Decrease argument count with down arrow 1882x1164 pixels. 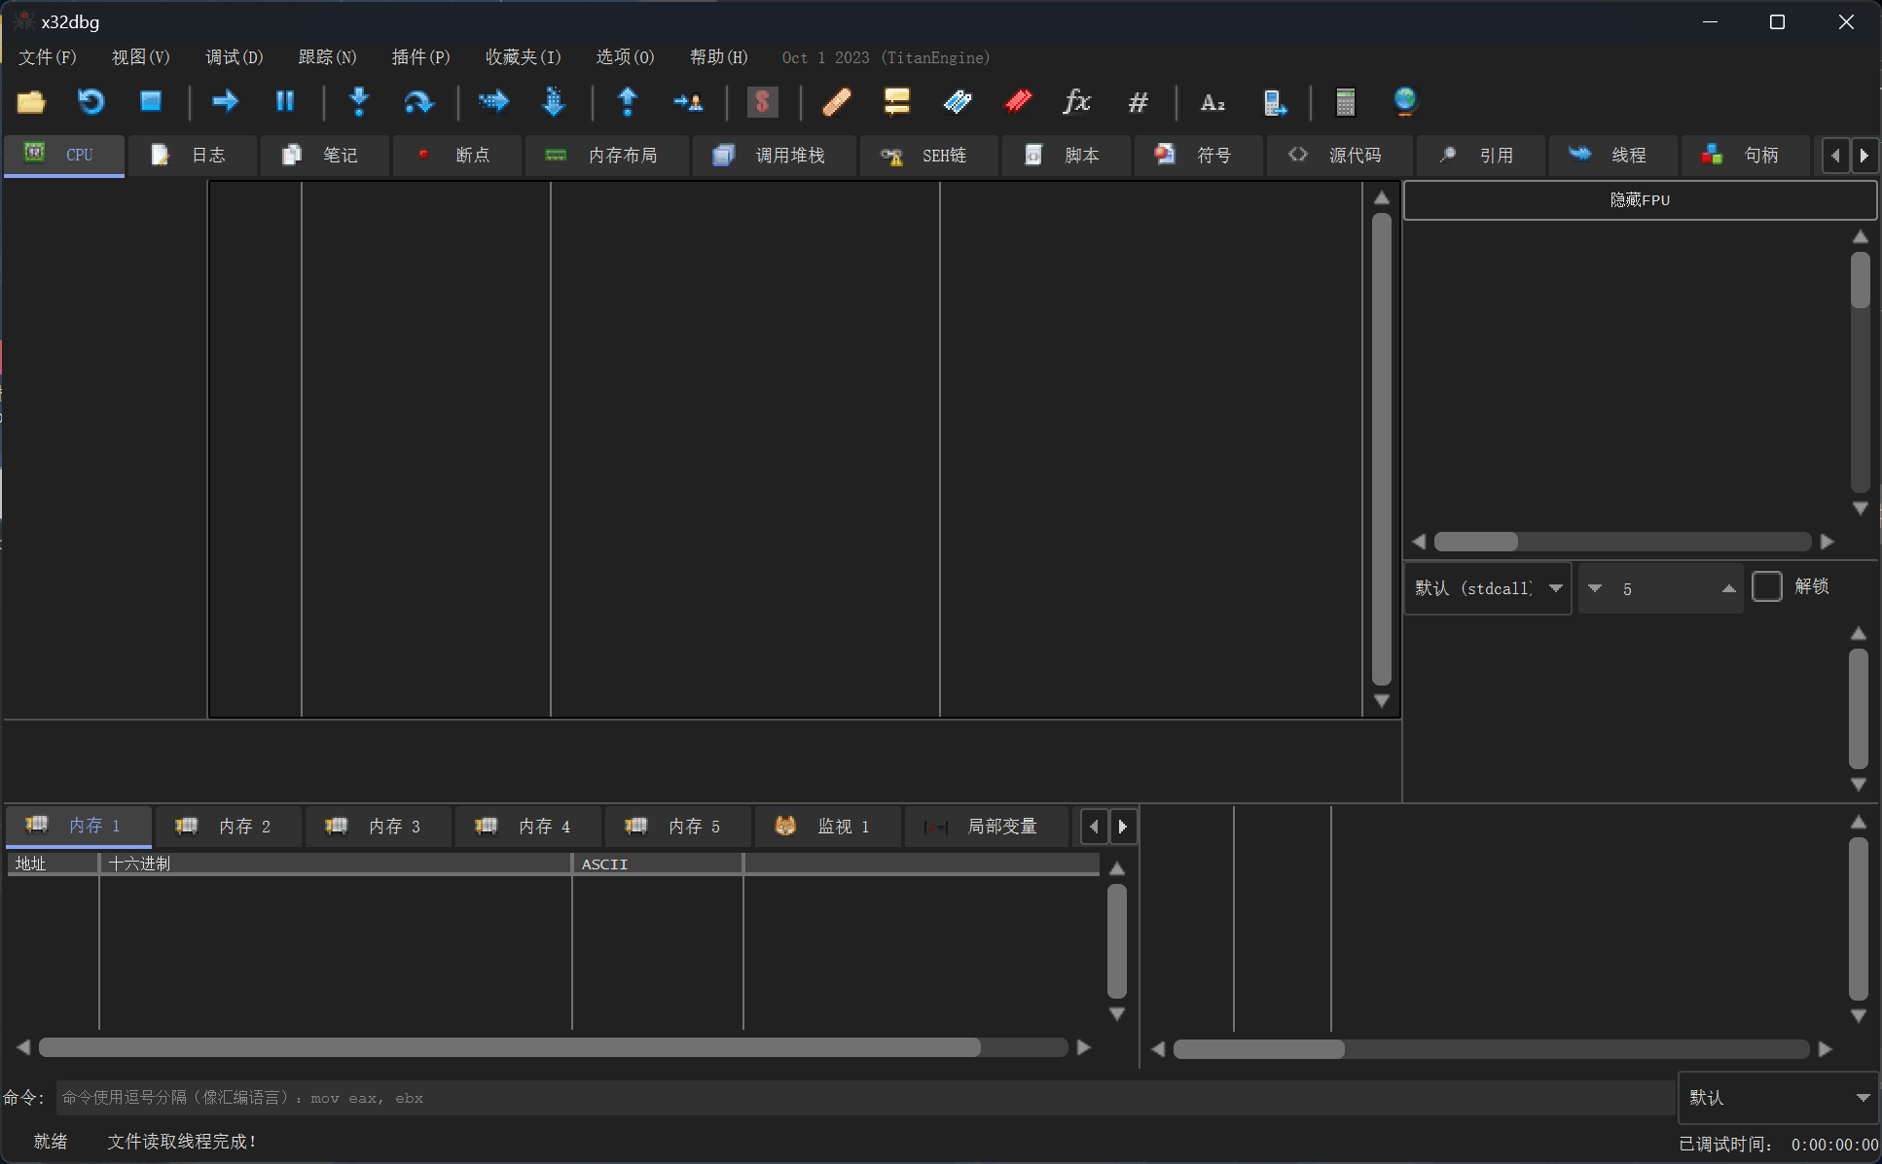click(x=1595, y=588)
